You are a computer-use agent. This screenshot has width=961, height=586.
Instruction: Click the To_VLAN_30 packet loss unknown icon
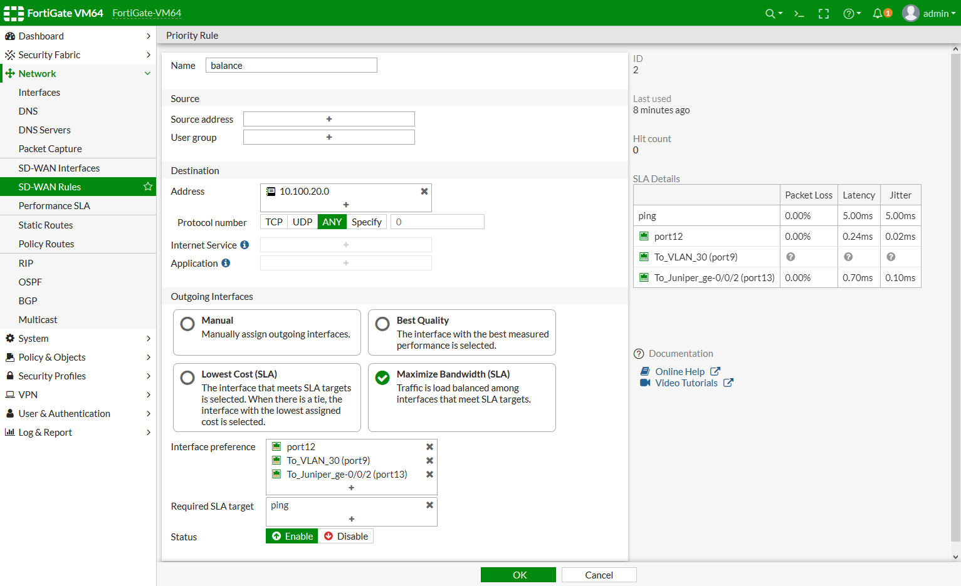pyautogui.click(x=790, y=257)
